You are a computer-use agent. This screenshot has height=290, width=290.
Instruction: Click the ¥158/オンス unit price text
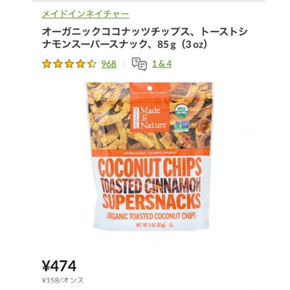63,281
